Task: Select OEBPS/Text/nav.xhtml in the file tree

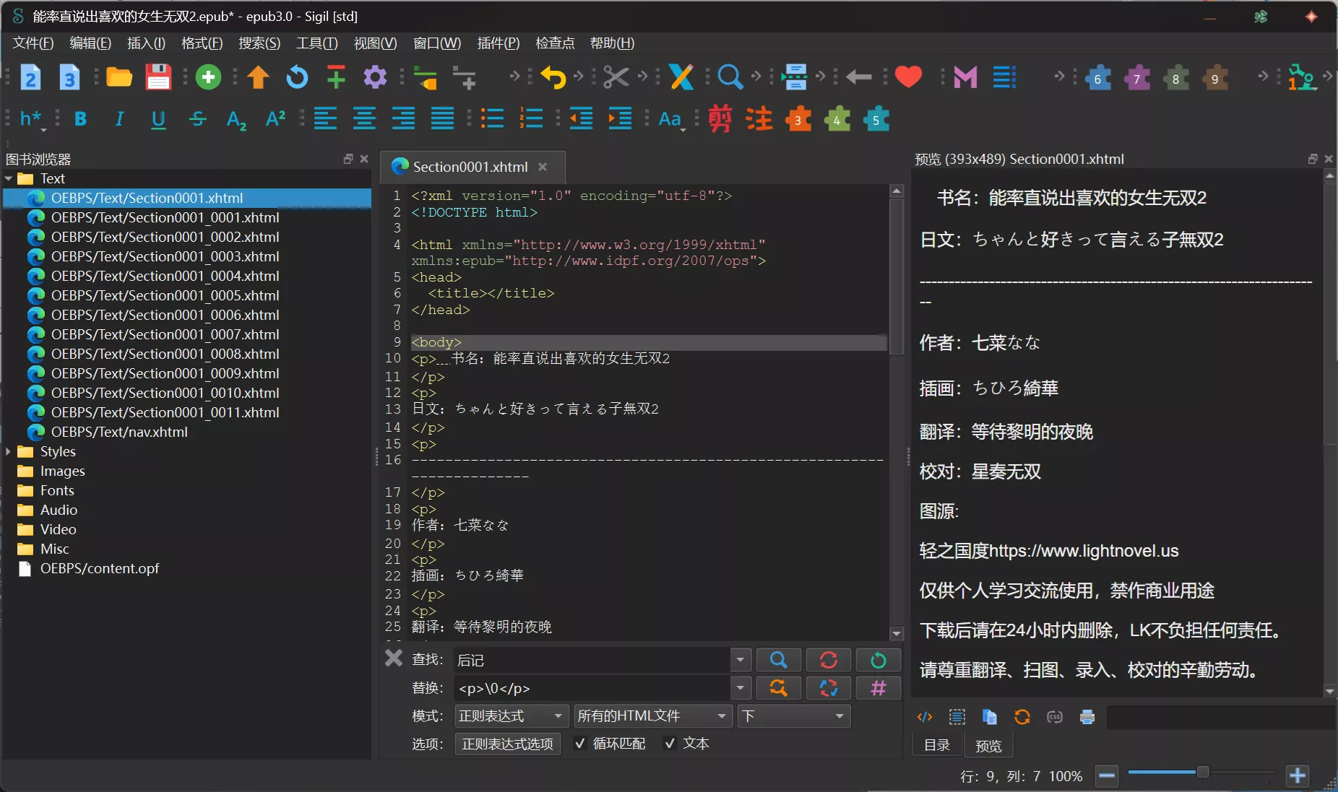Action: (x=119, y=432)
